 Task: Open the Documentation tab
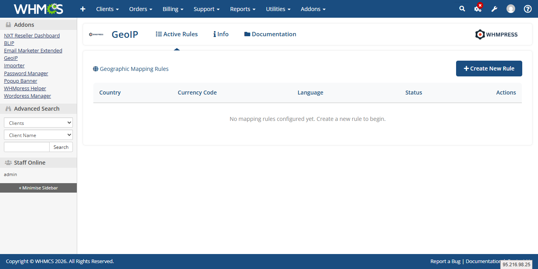point(270,34)
